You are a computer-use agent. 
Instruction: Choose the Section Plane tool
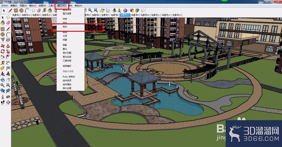(8, 102)
